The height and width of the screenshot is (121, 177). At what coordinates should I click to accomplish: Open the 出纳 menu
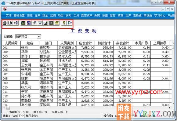(53, 15)
